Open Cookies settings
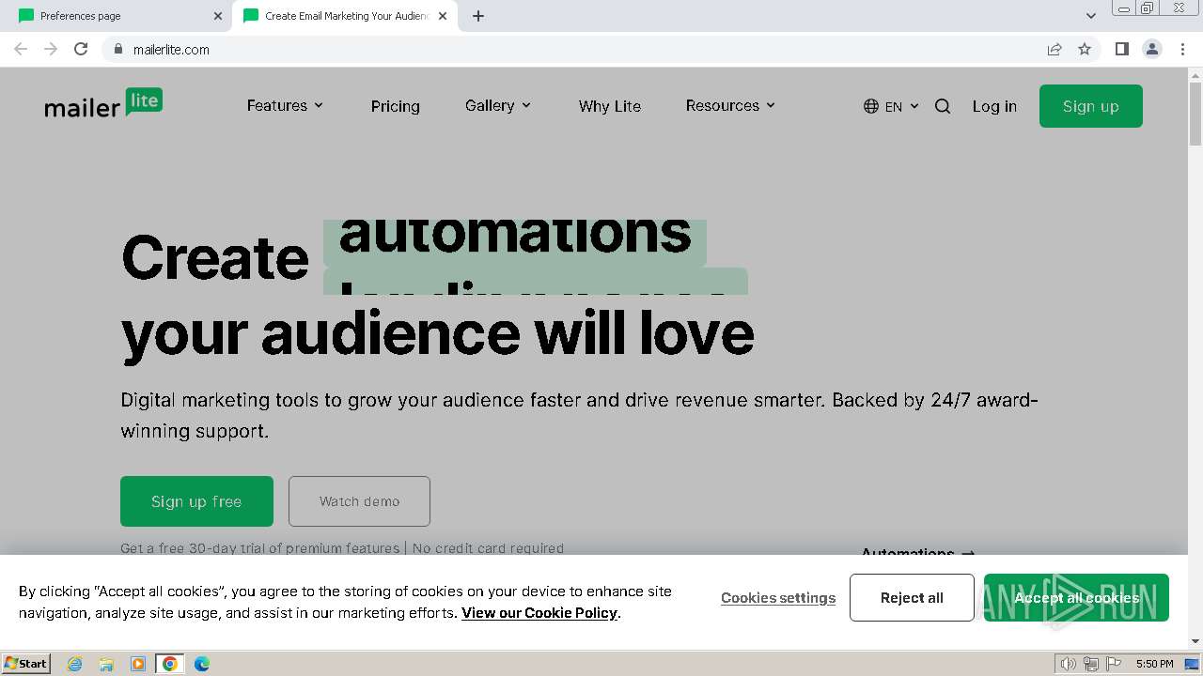This screenshot has height=676, width=1203. tap(778, 598)
